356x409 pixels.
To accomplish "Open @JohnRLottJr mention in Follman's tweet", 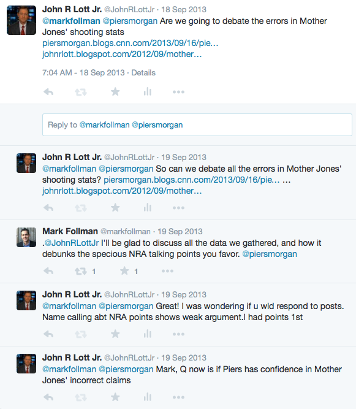I will pos(72,243).
